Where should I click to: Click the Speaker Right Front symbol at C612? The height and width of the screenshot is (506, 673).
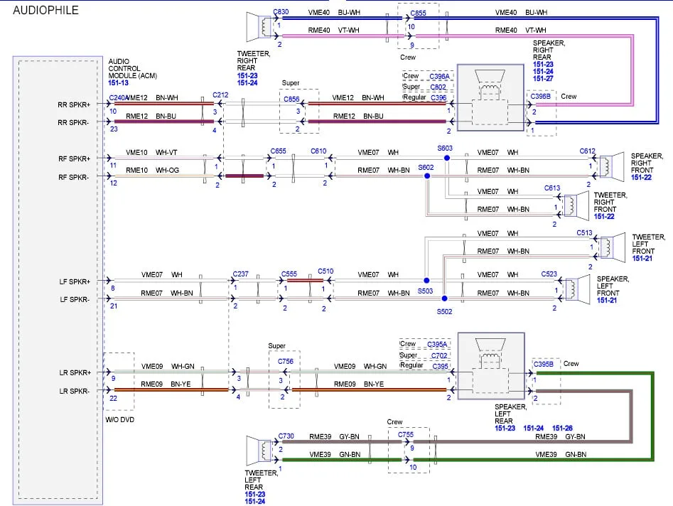612,166
